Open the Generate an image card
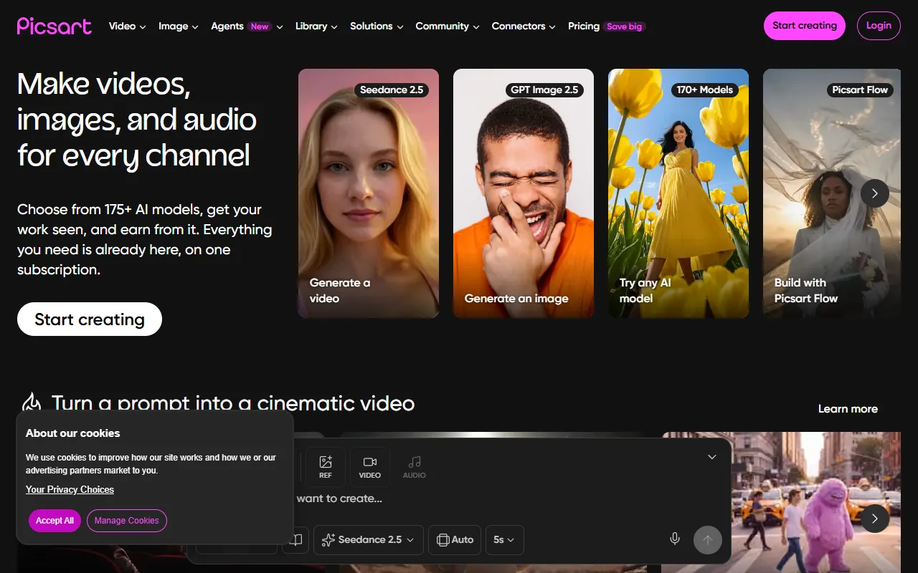918x573 pixels. (524, 193)
